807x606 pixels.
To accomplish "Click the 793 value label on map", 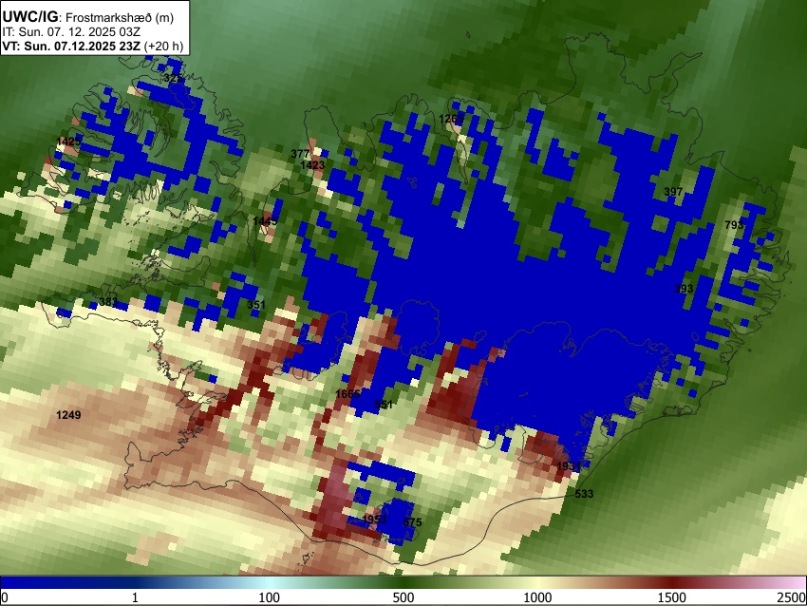I will pyautogui.click(x=734, y=224).
